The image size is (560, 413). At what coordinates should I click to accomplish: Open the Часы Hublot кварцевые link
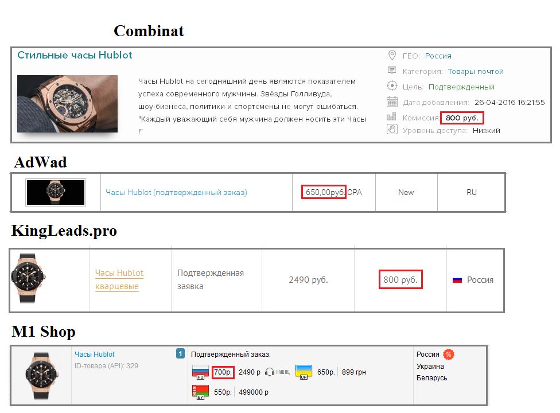(x=119, y=279)
